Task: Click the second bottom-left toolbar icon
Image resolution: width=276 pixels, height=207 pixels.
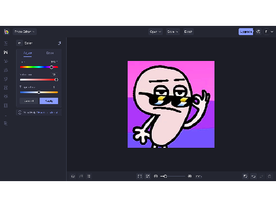Action: tap(81, 176)
